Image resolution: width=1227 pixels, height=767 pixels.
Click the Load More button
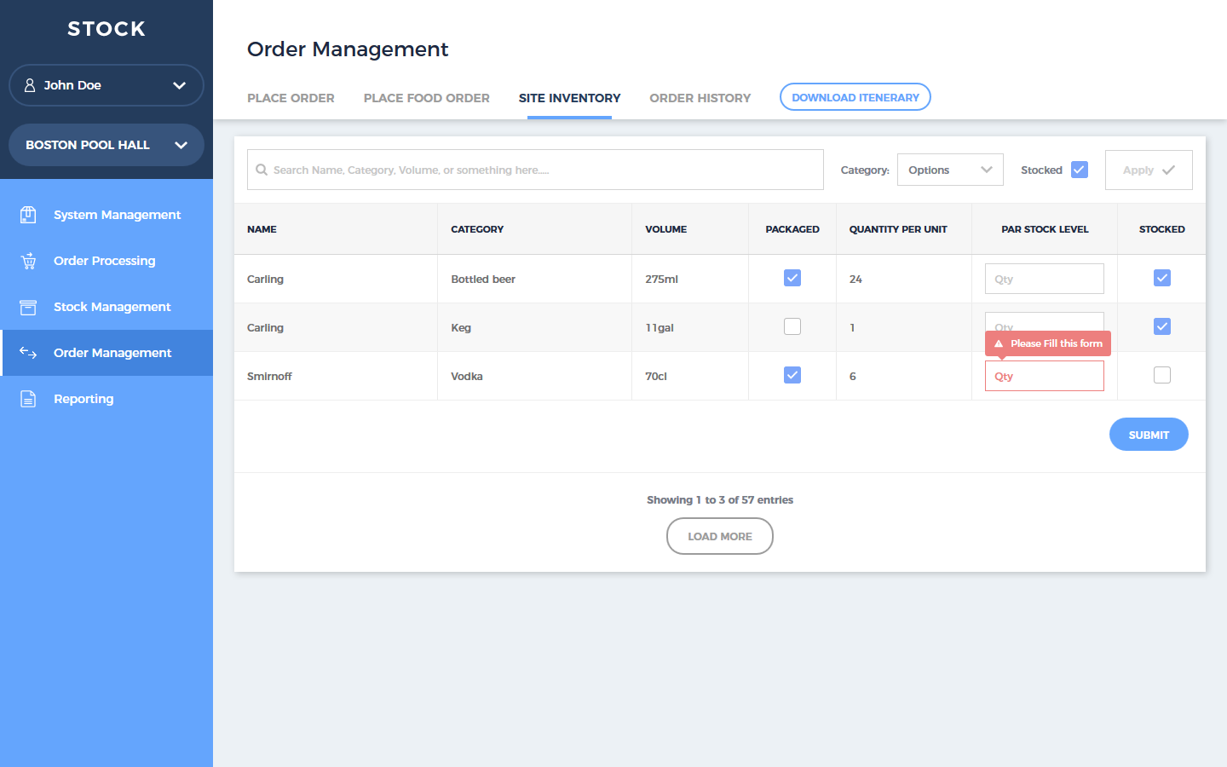tap(719, 536)
